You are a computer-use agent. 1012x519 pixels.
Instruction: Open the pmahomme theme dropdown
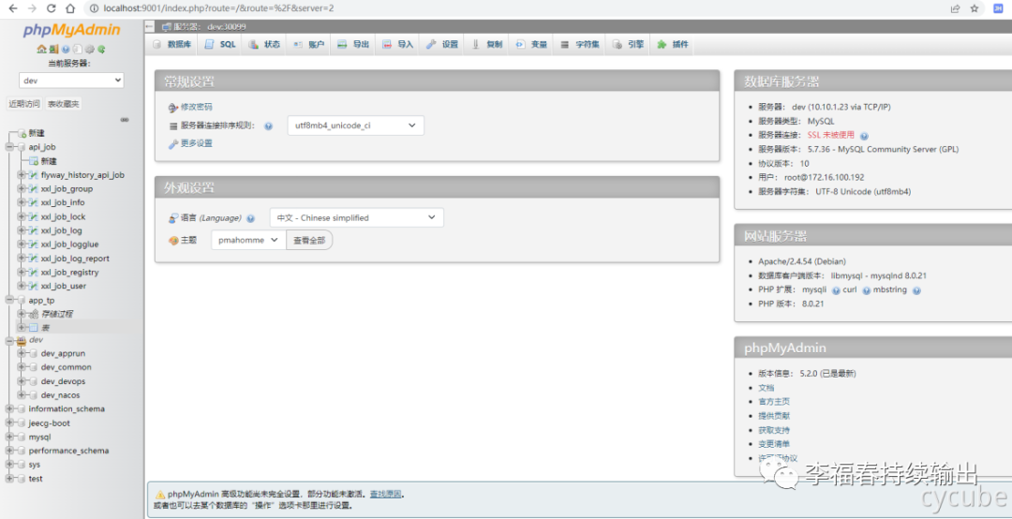[248, 240]
